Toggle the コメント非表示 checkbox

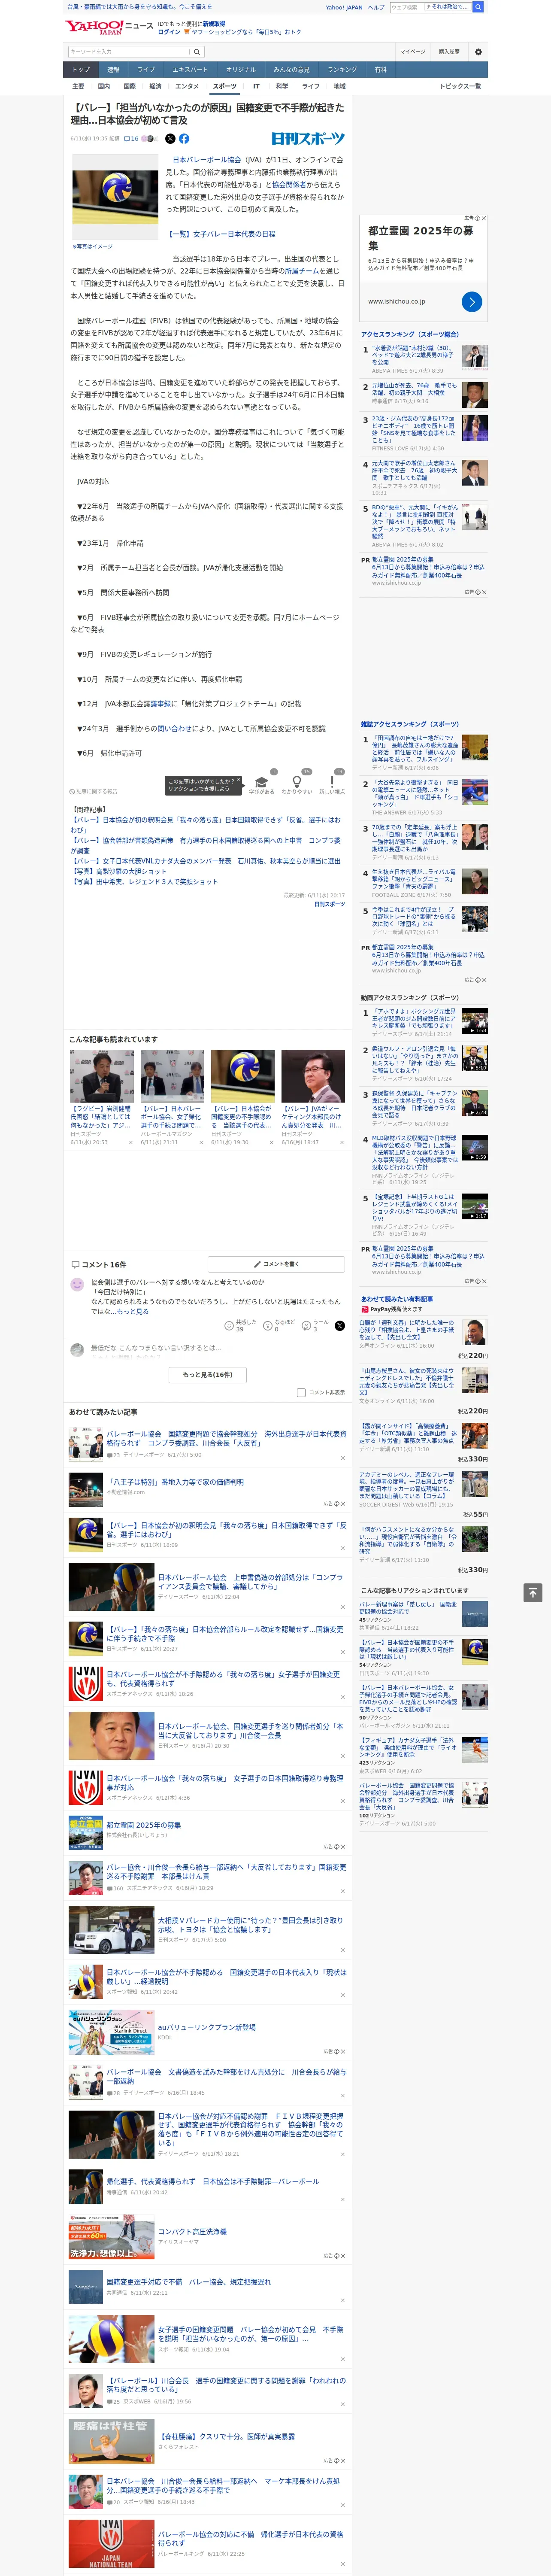(x=301, y=1392)
